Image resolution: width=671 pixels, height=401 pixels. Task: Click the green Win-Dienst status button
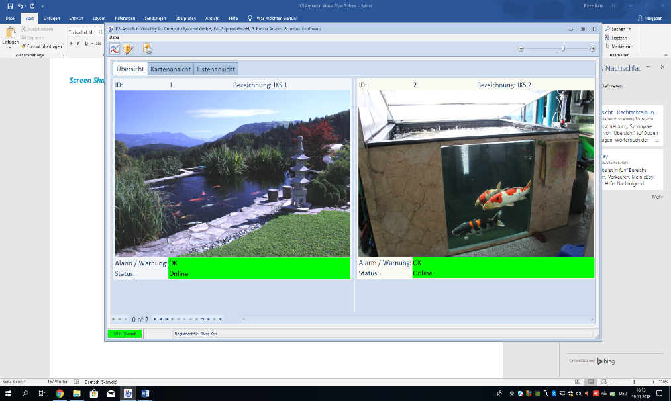(125, 334)
